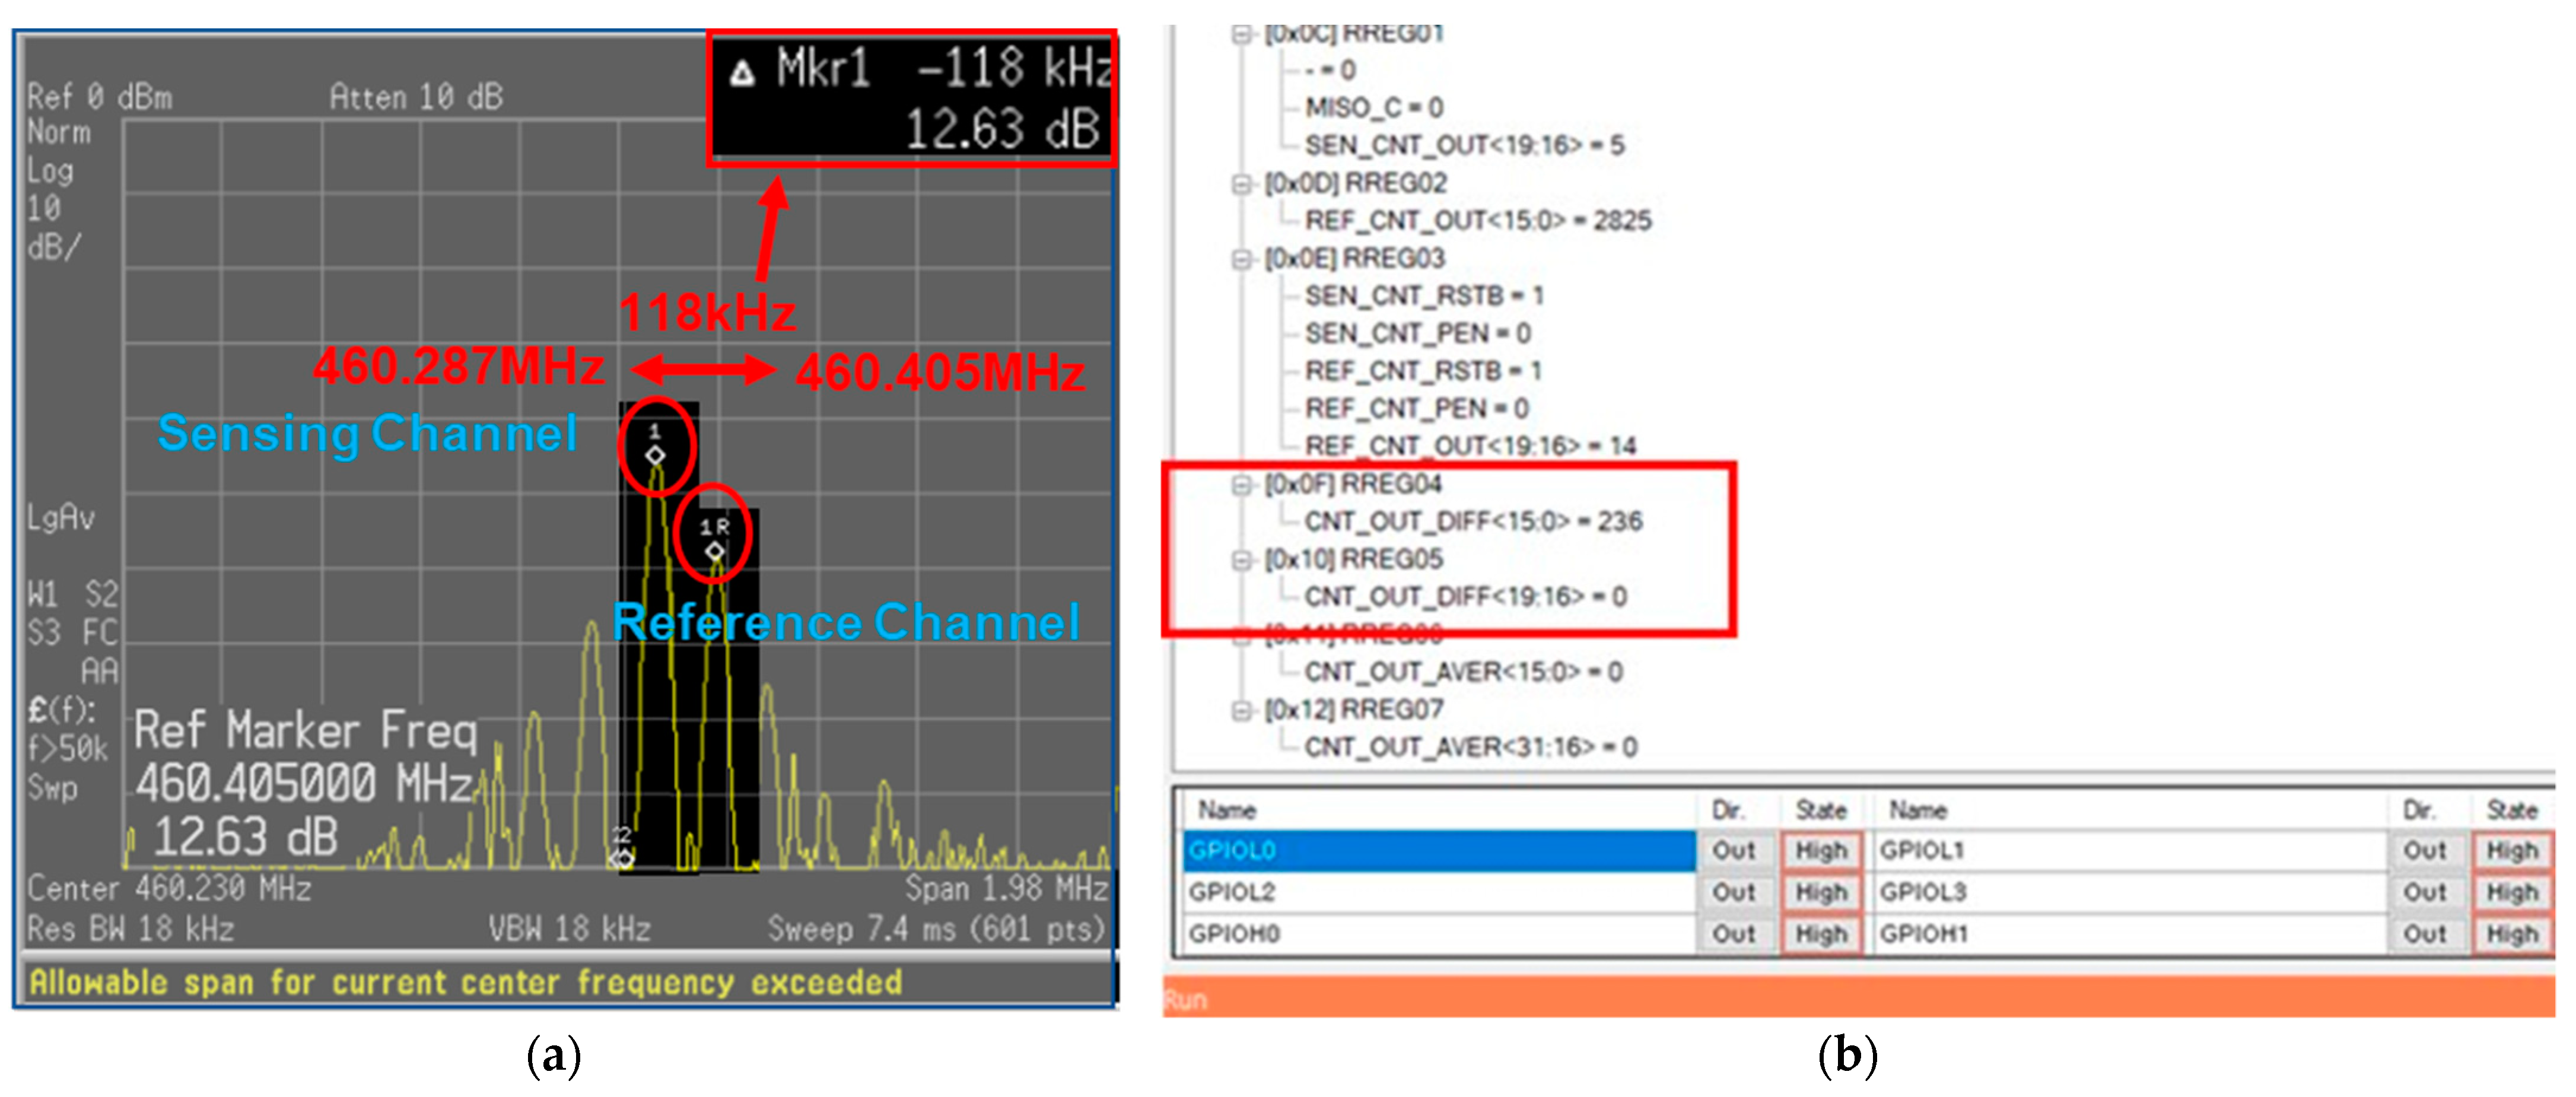Click the 1R reference marker diamond
This screenshot has width=2576, height=1097.
pyautogui.click(x=714, y=551)
